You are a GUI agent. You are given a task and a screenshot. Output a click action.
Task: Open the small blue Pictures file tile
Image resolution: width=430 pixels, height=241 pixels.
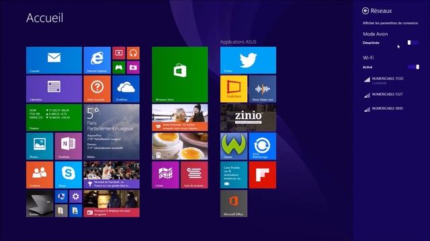[x=76, y=211]
